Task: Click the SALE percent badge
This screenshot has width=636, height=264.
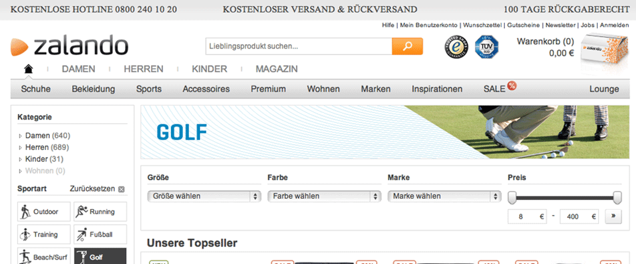Action: [512, 86]
